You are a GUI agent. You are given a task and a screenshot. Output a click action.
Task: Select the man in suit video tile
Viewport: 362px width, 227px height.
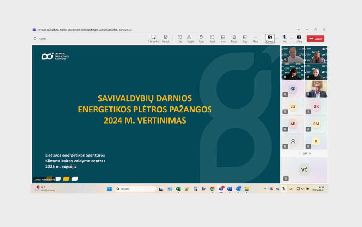click(x=316, y=89)
